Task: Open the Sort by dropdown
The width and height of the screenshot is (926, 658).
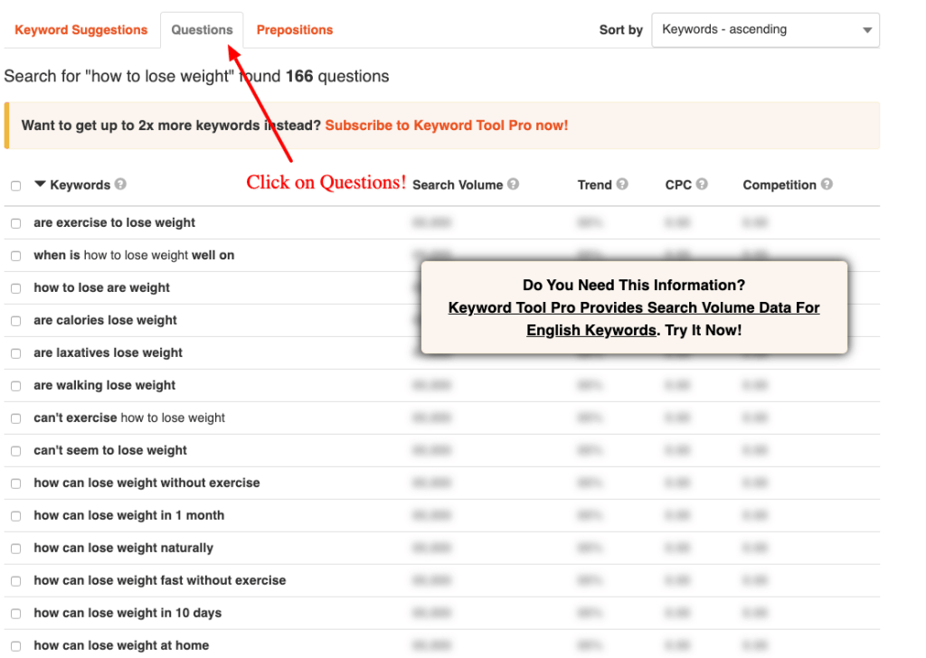Action: [765, 30]
